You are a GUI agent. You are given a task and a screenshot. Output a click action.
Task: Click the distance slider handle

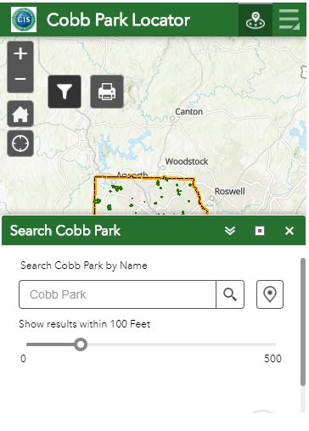click(x=81, y=344)
